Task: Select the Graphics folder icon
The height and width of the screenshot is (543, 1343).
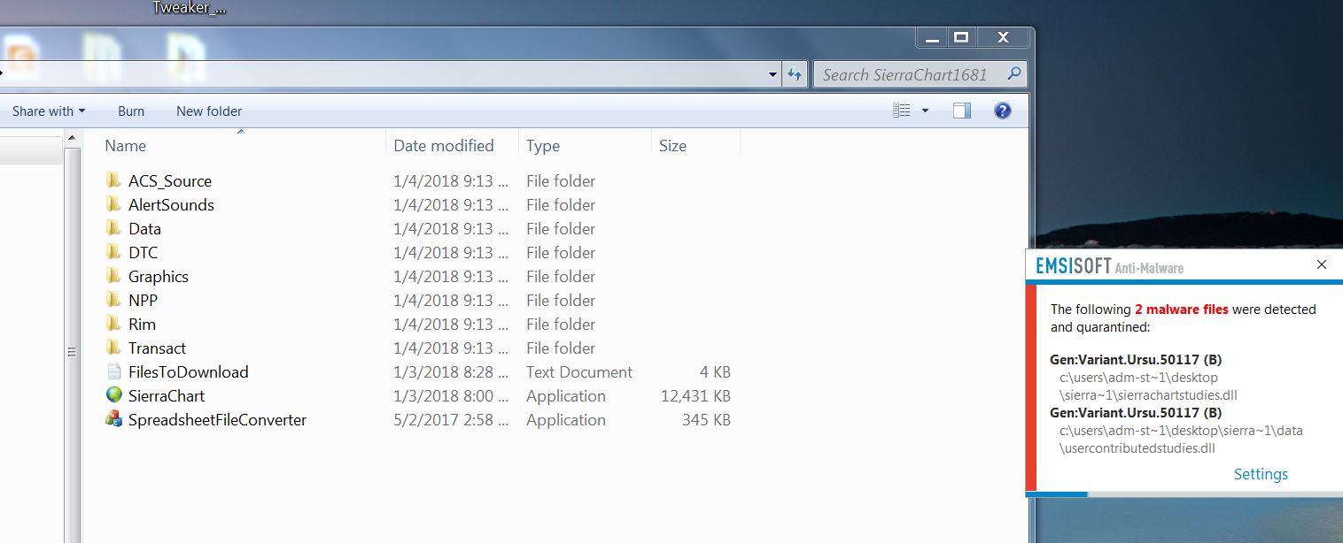Action: click(x=113, y=276)
